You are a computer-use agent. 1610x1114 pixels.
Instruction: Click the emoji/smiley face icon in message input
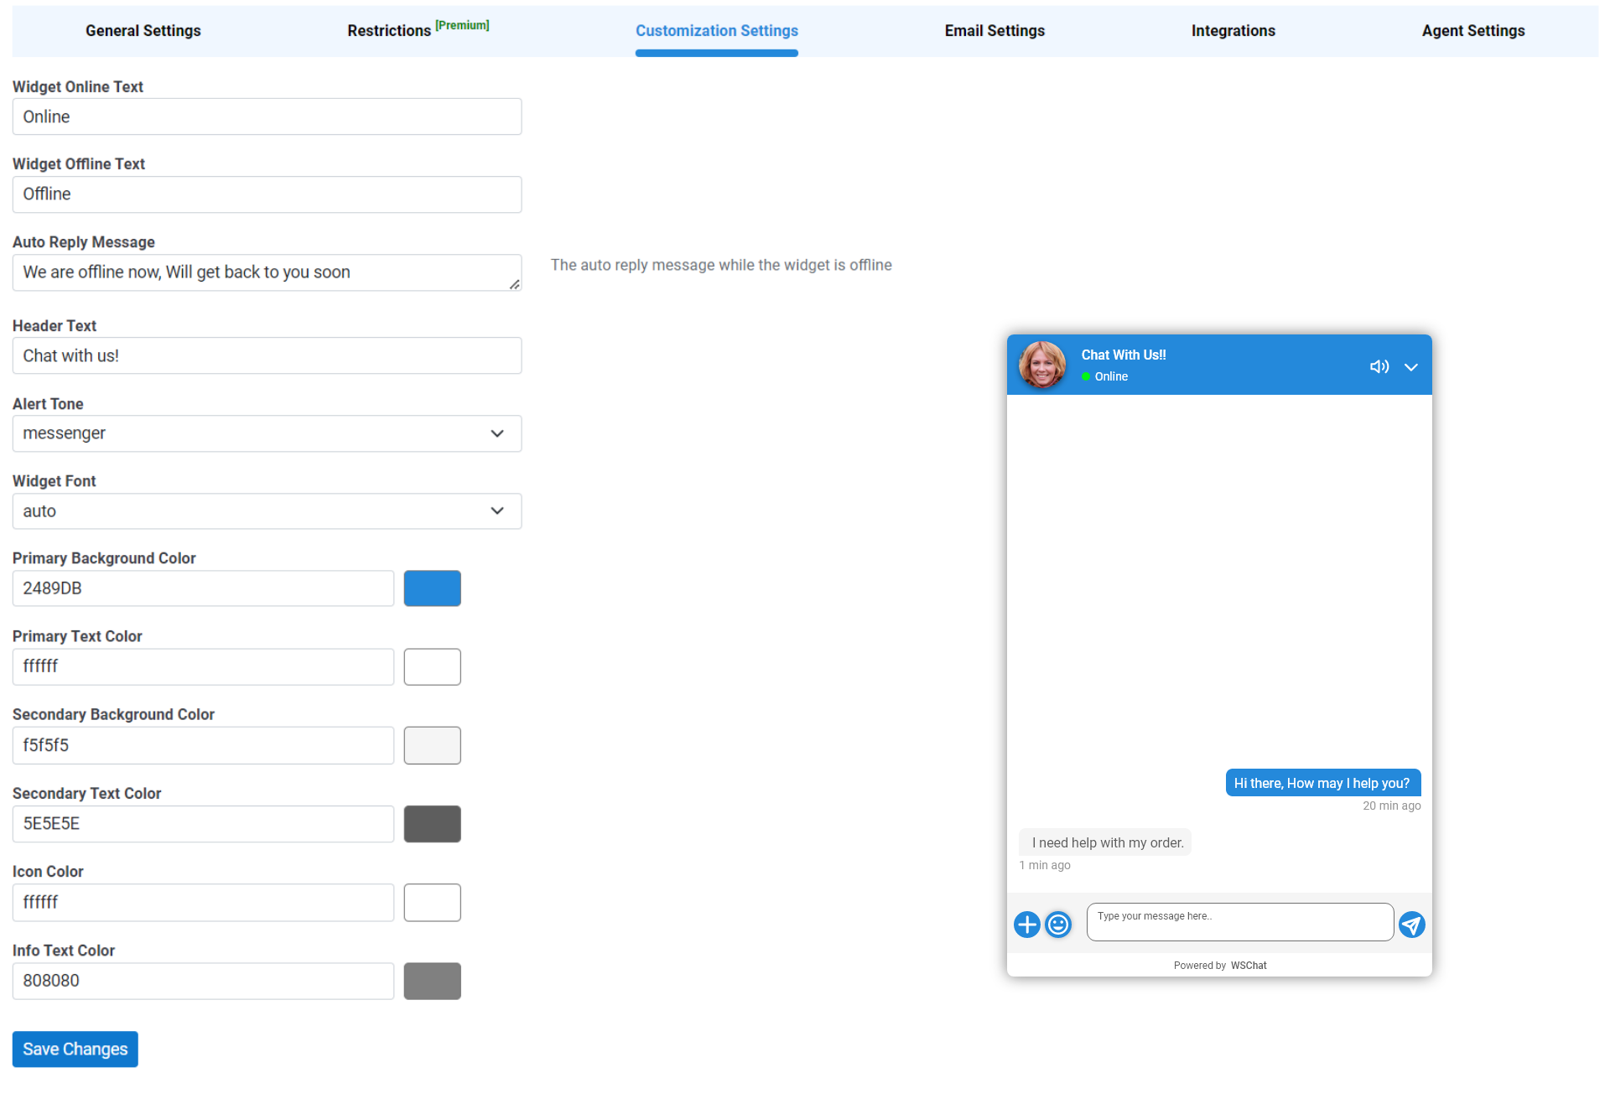point(1059,925)
